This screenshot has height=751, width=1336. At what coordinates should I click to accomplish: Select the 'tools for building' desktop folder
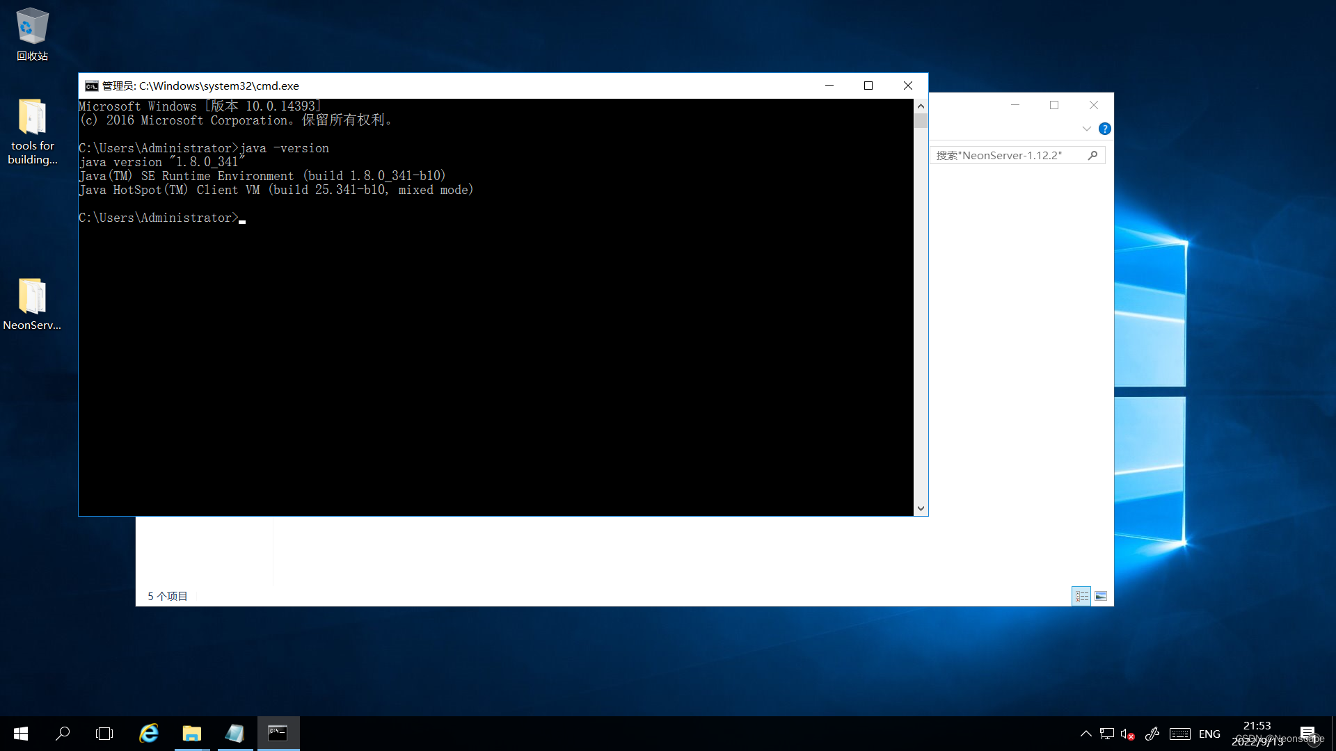(x=32, y=118)
